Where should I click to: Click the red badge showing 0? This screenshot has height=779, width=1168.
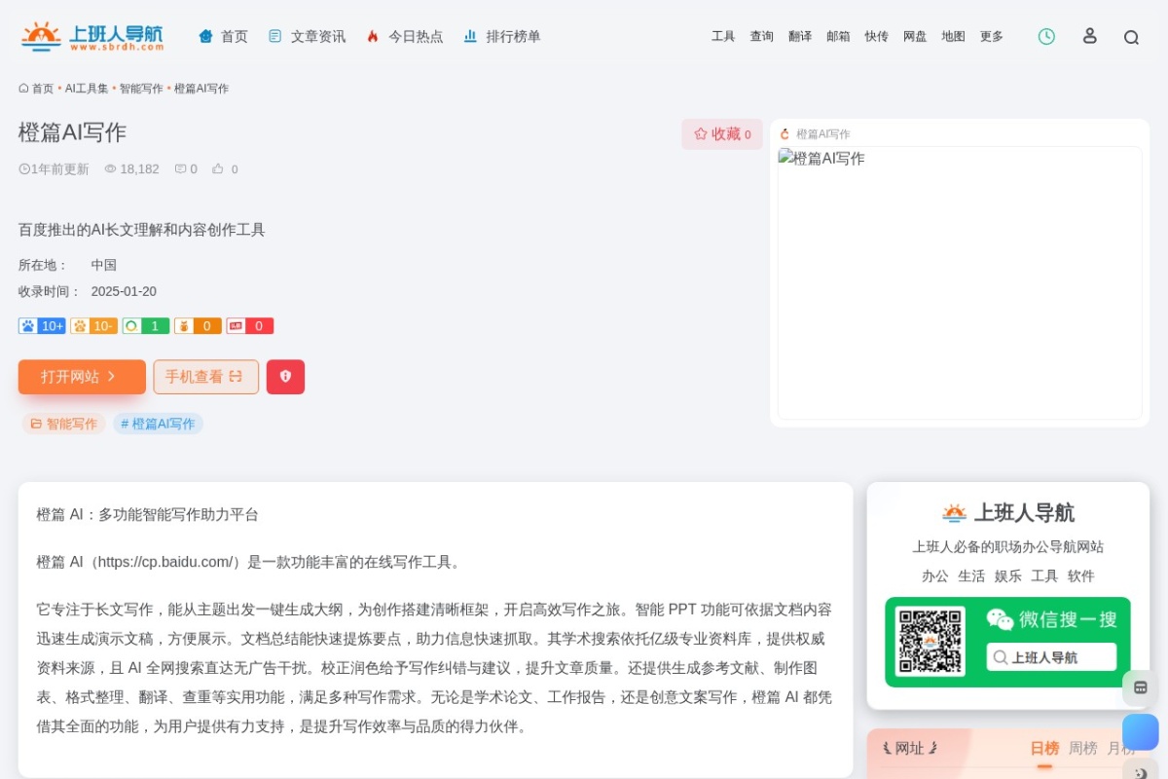click(x=250, y=326)
